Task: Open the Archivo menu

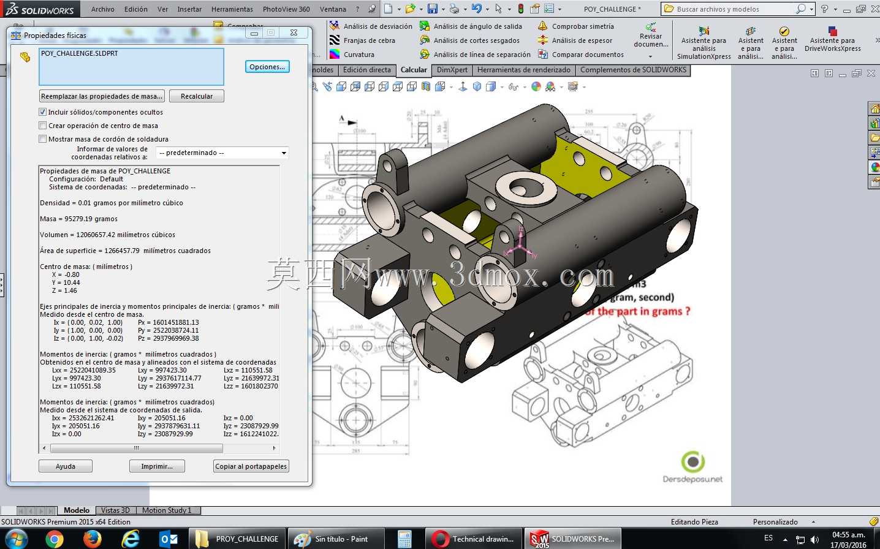Action: point(102,9)
